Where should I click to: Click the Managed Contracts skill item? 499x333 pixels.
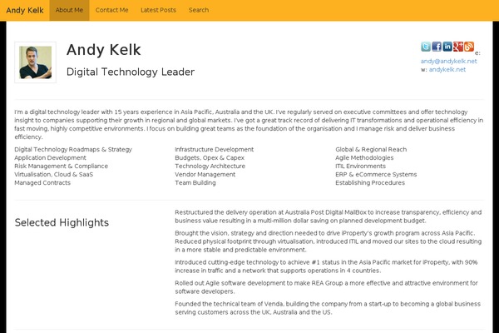coord(42,182)
